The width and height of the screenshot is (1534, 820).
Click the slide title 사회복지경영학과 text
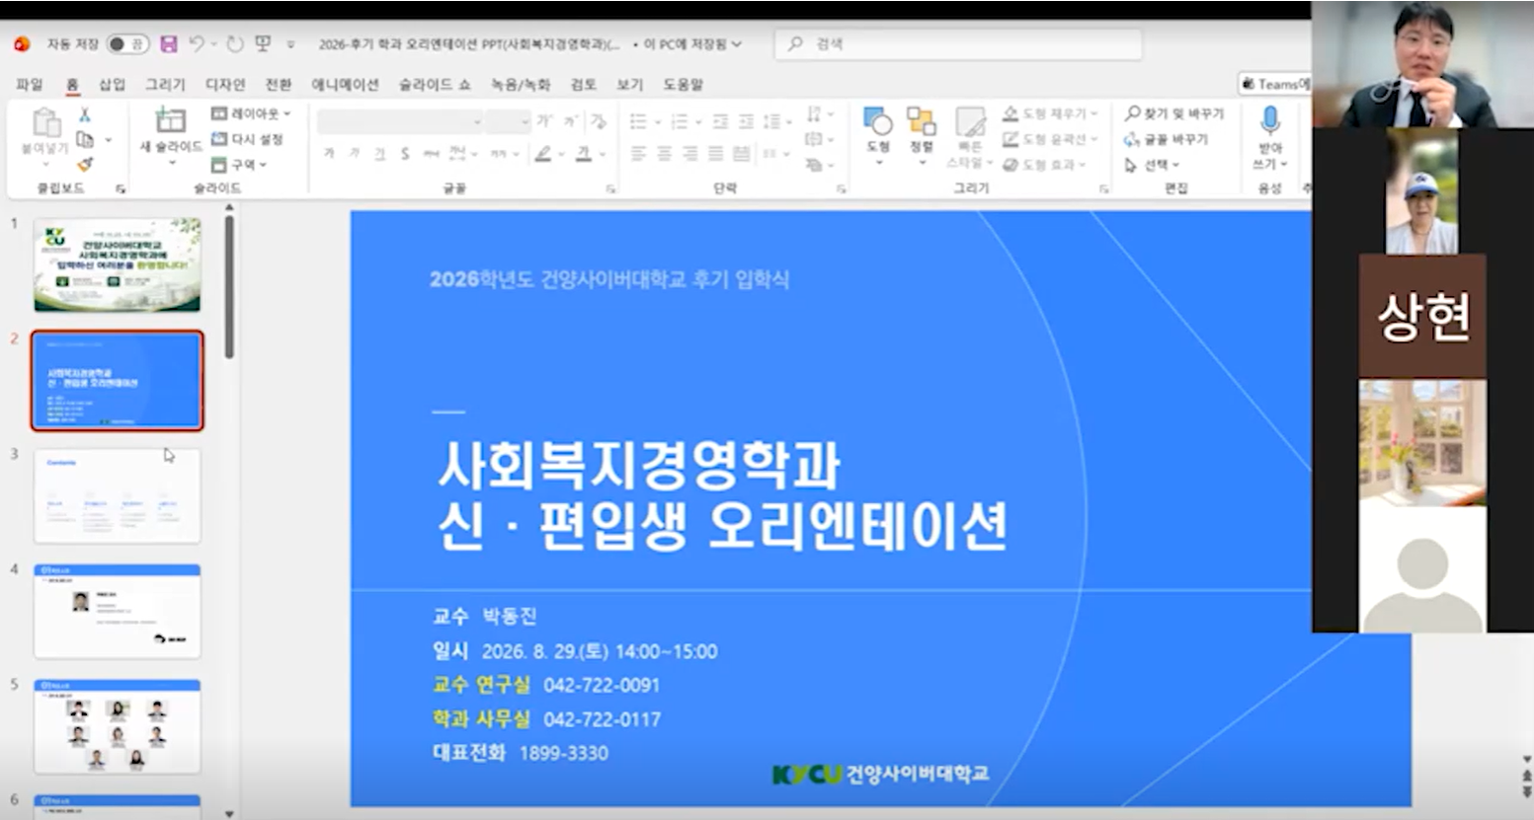point(638,465)
